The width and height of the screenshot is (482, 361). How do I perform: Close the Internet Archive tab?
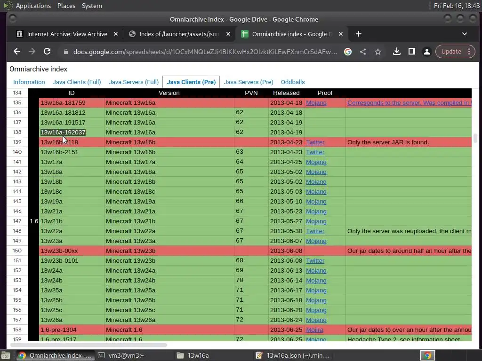pyautogui.click(x=116, y=34)
